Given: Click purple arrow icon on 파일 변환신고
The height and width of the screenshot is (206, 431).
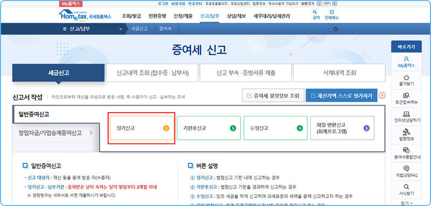Looking at the screenshot, I should 366,128.
